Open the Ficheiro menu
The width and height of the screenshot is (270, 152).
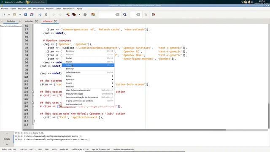[5, 8]
